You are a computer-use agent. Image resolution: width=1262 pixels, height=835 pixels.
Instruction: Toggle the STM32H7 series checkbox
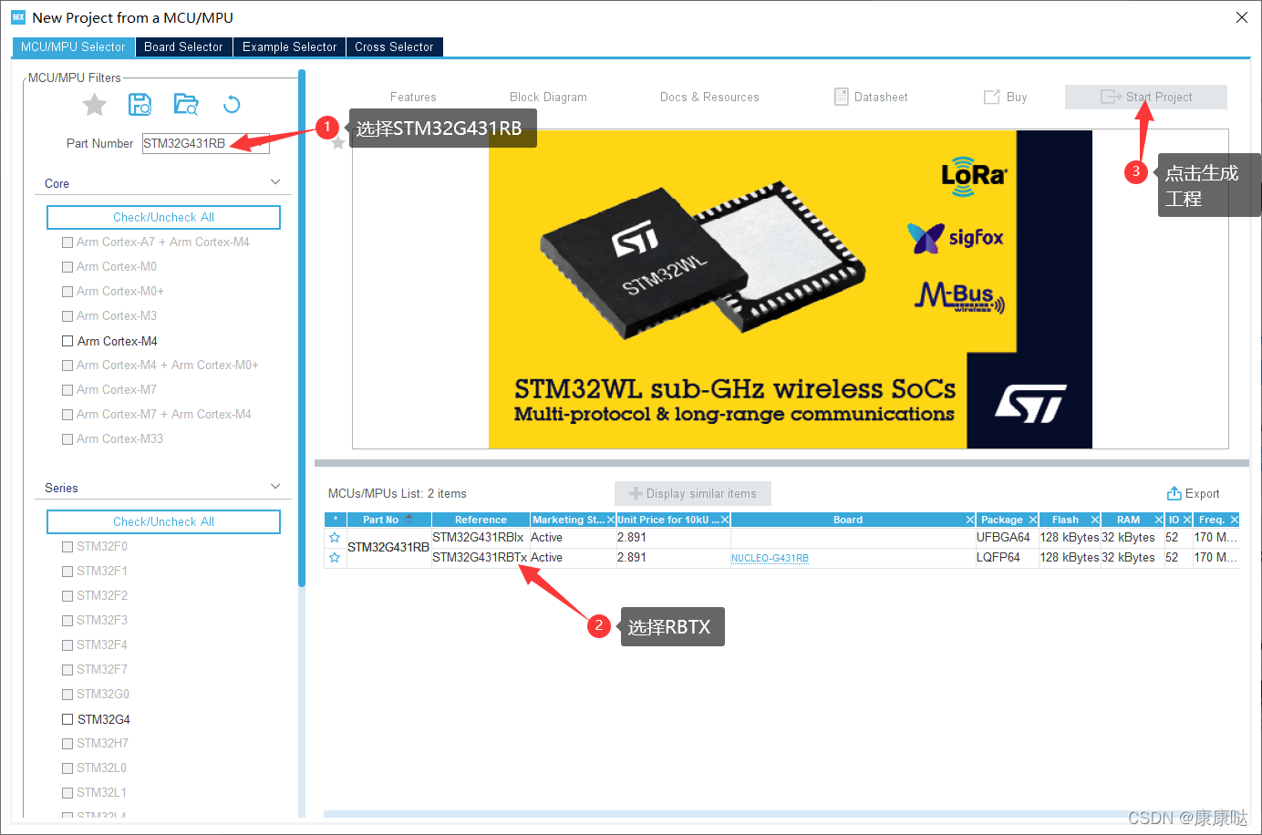[x=67, y=744]
